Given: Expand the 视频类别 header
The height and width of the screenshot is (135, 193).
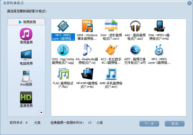Looking at the screenshot, I should pos(26,22).
